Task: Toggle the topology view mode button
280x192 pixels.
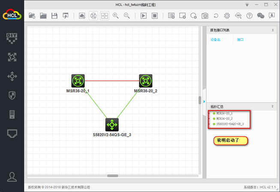Action: tap(93, 16)
